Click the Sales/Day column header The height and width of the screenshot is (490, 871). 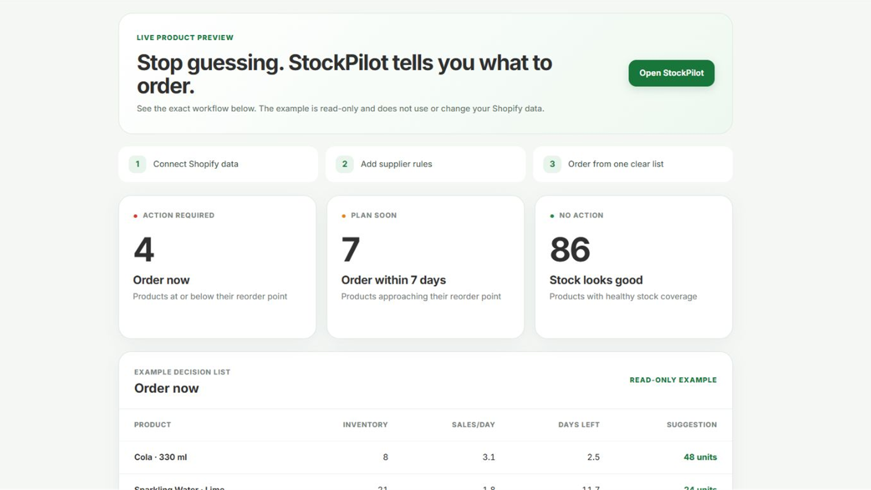click(x=473, y=425)
